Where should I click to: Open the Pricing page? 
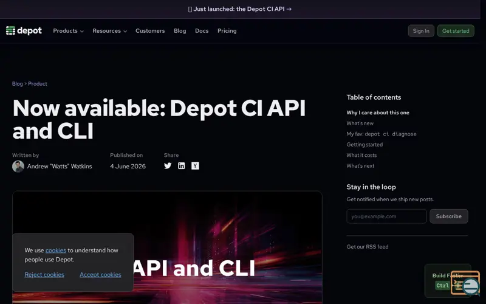pos(227,31)
